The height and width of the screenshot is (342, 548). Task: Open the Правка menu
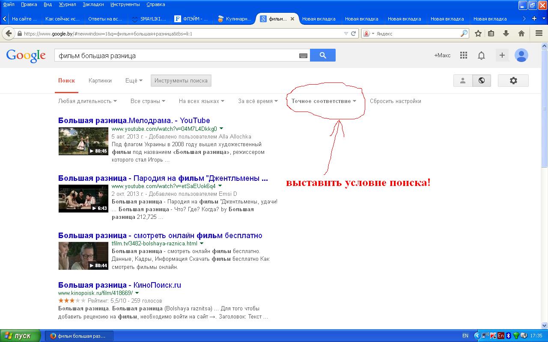29,4
